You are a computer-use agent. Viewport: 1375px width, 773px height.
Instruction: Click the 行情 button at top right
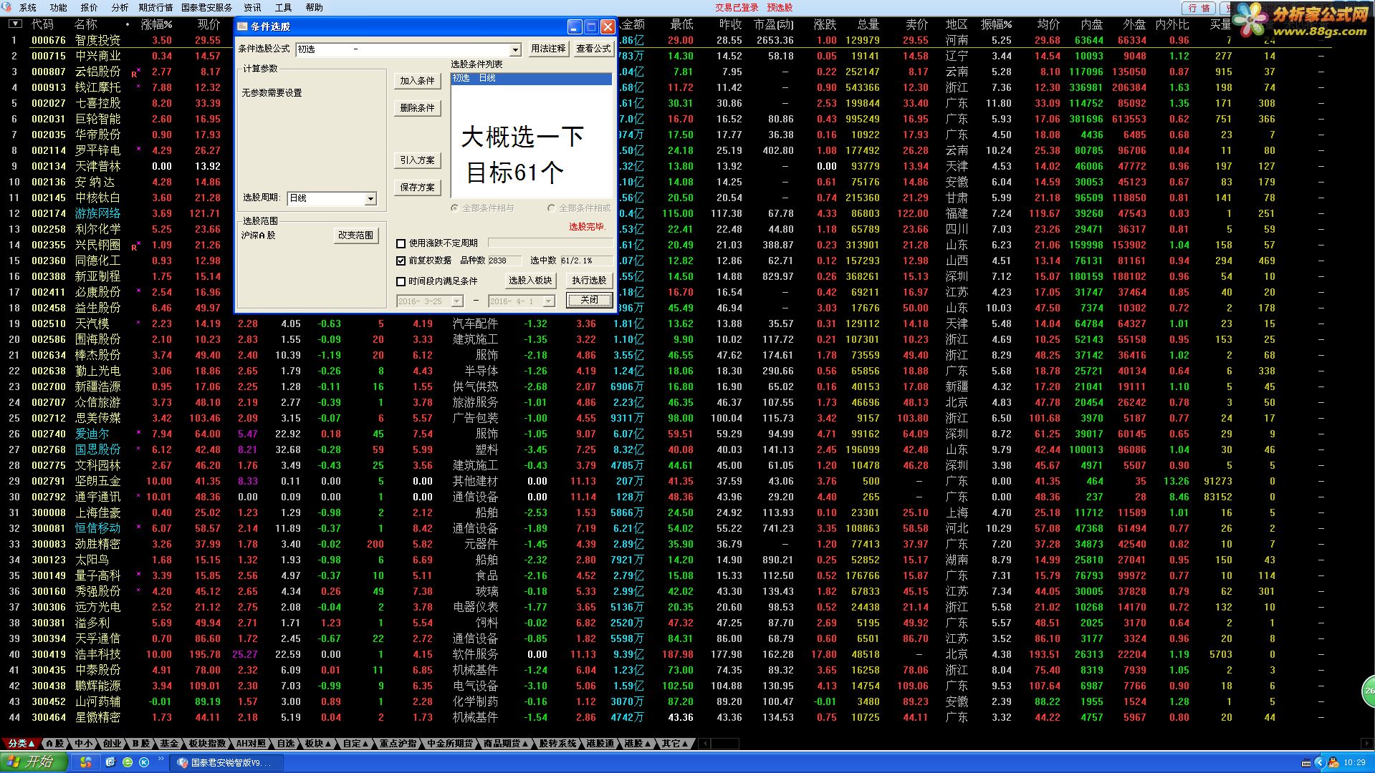[1199, 8]
